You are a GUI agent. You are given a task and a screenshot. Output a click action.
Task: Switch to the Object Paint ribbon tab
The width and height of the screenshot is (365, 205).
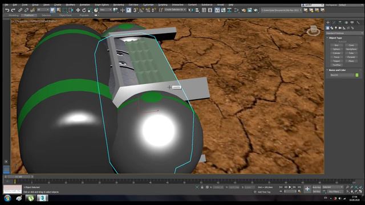(66, 15)
